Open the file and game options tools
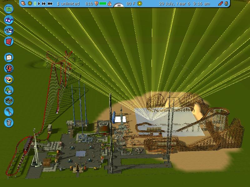The height and width of the screenshot is (187, 250). [x=9, y=31]
